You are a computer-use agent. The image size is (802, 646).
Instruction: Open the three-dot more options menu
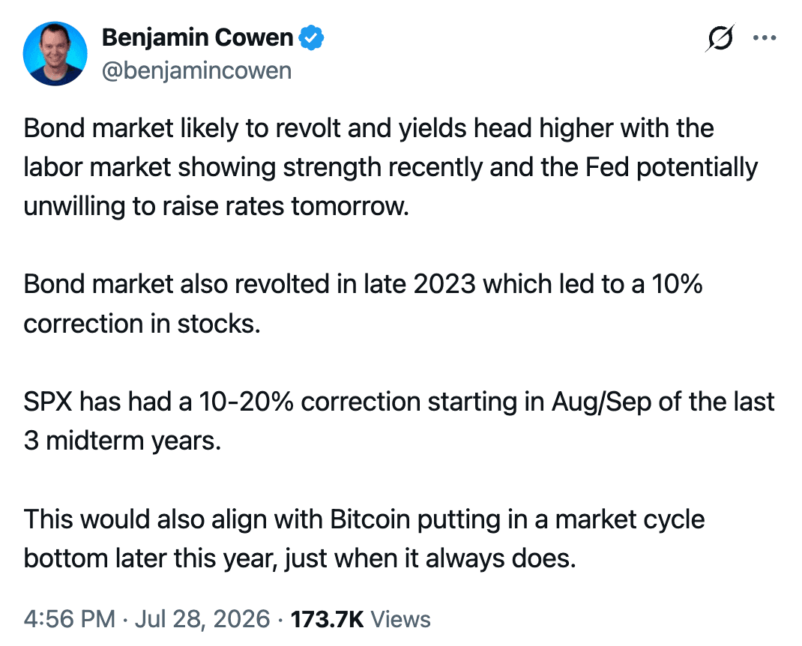click(x=765, y=38)
